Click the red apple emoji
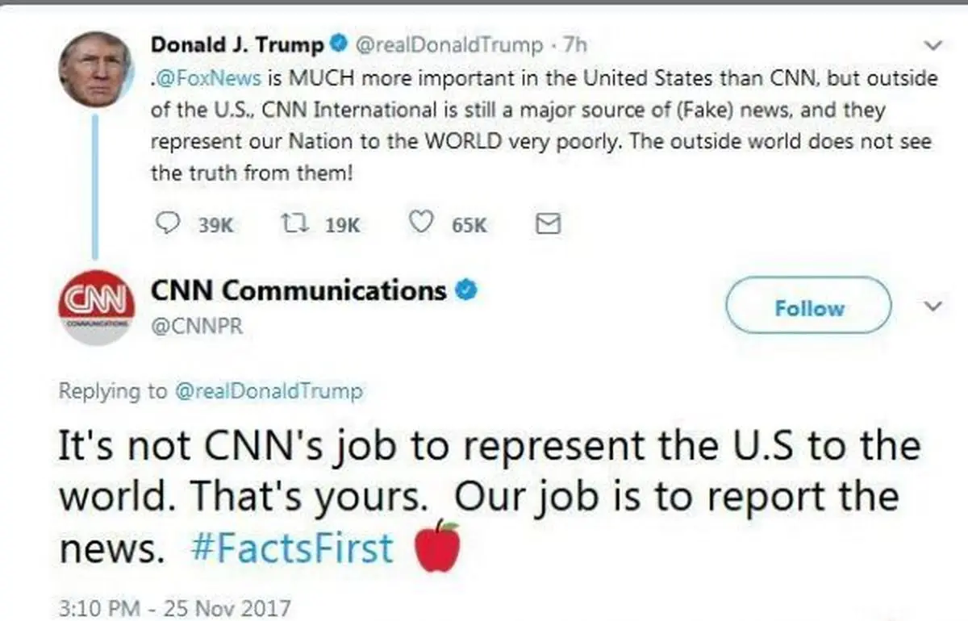 pyautogui.click(x=436, y=547)
